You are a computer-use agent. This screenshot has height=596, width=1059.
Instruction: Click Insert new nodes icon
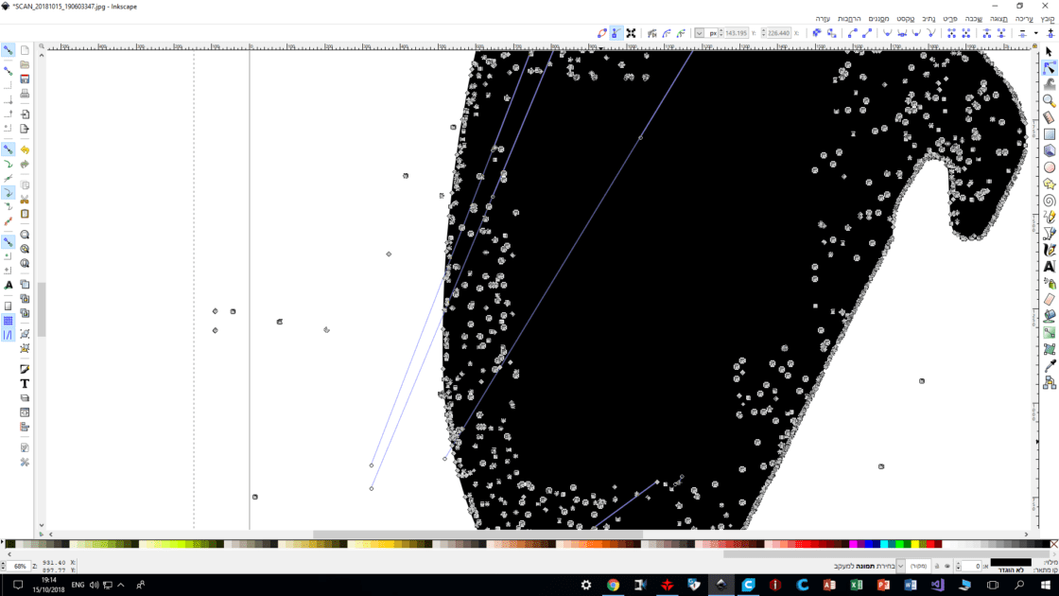click(1050, 33)
